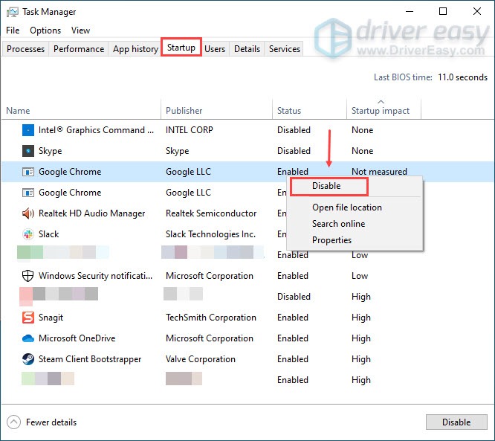Open the View menu
Screen dimensions: 495x441
[80, 30]
